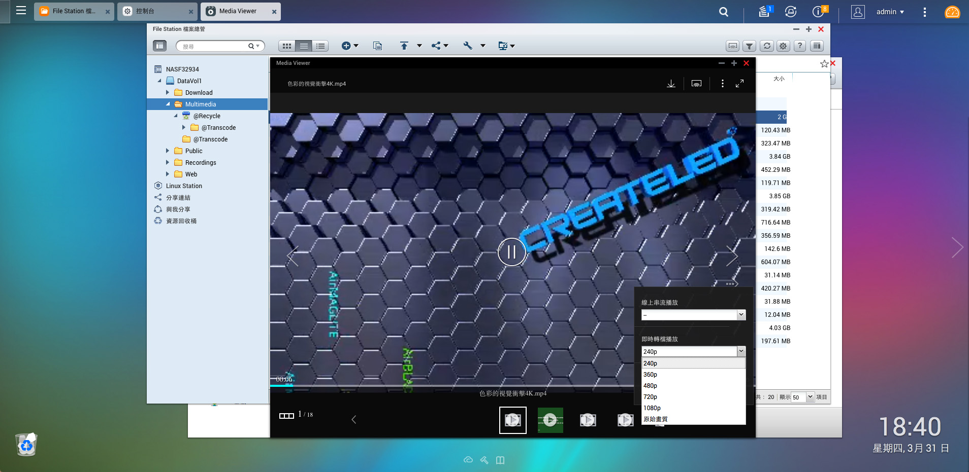Open the upload options dropdown arrow
Image resolution: width=969 pixels, height=472 pixels.
419,46
